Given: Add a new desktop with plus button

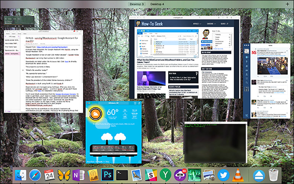Looking at the screenshot, I should pos(287,4).
